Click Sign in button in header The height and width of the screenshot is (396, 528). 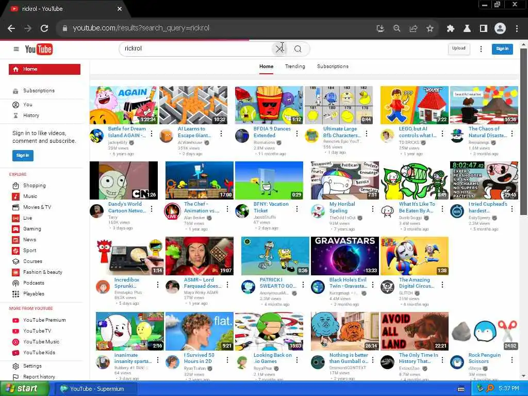click(502, 49)
